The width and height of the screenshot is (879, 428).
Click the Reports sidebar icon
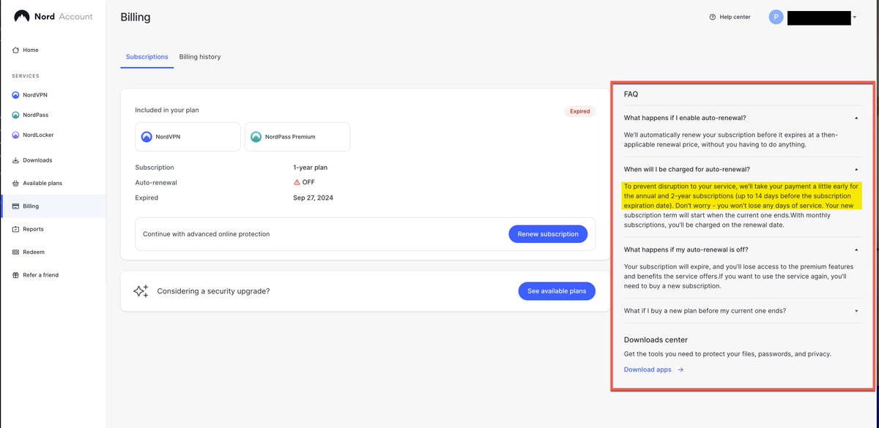pyautogui.click(x=16, y=229)
